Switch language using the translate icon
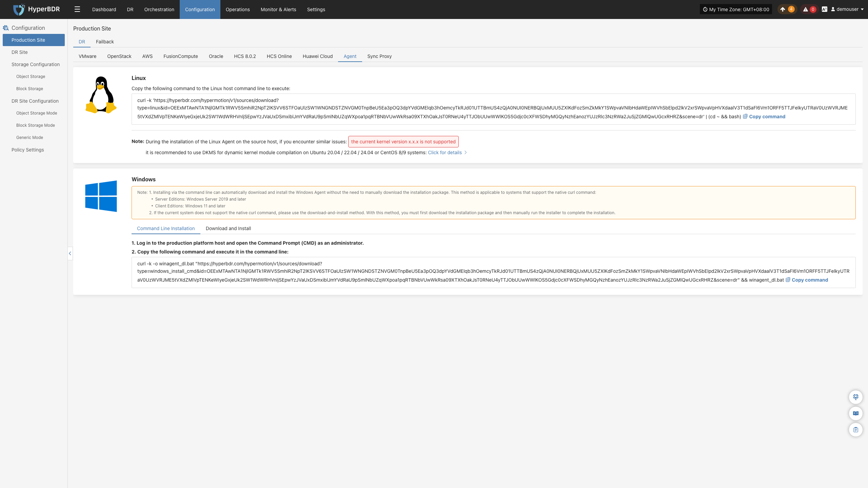Screen dimensions: 868x488 pyautogui.click(x=825, y=9)
